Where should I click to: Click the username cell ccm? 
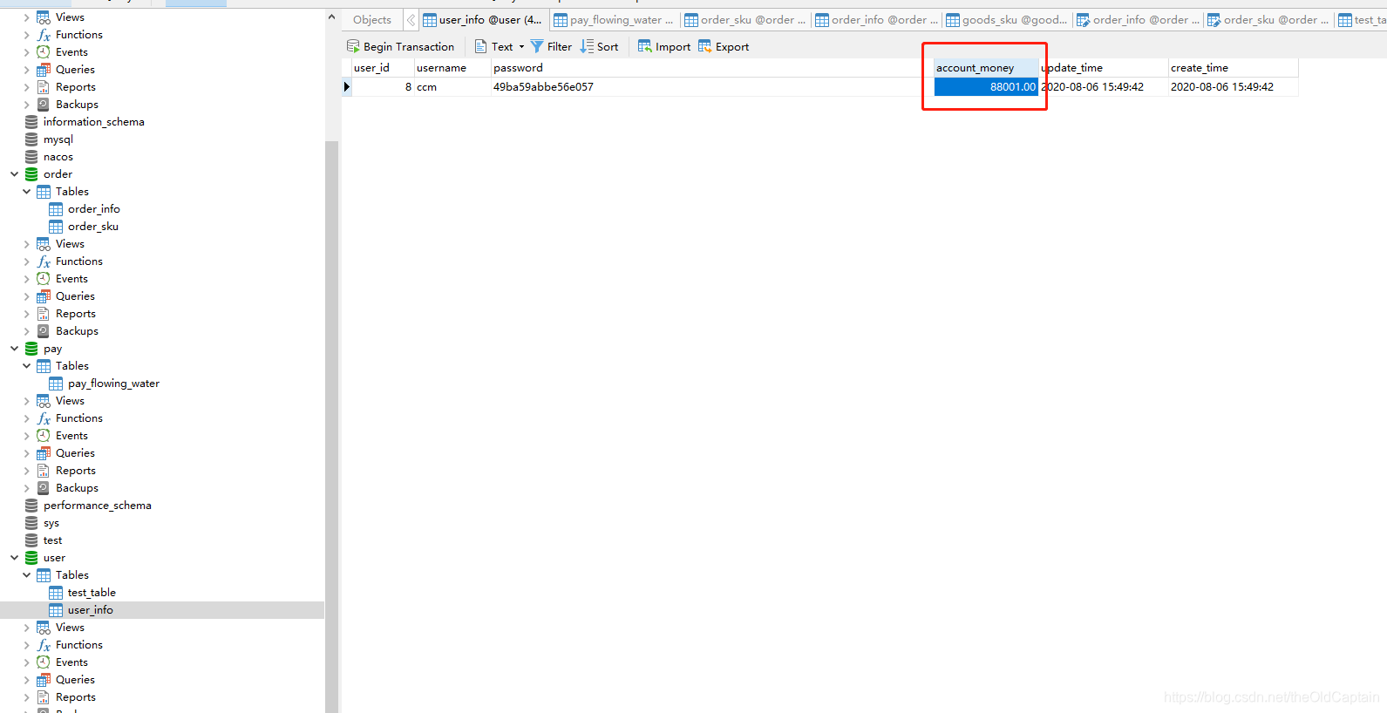tap(452, 87)
